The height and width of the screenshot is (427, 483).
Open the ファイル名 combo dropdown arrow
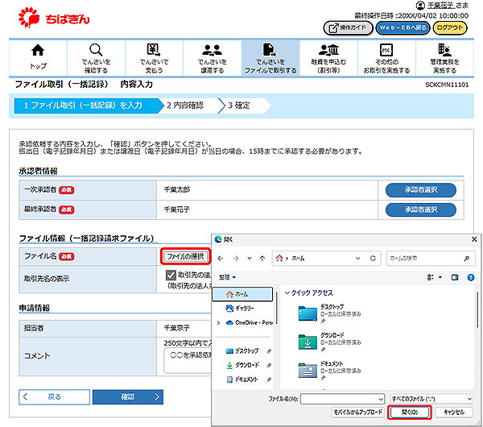click(x=381, y=399)
